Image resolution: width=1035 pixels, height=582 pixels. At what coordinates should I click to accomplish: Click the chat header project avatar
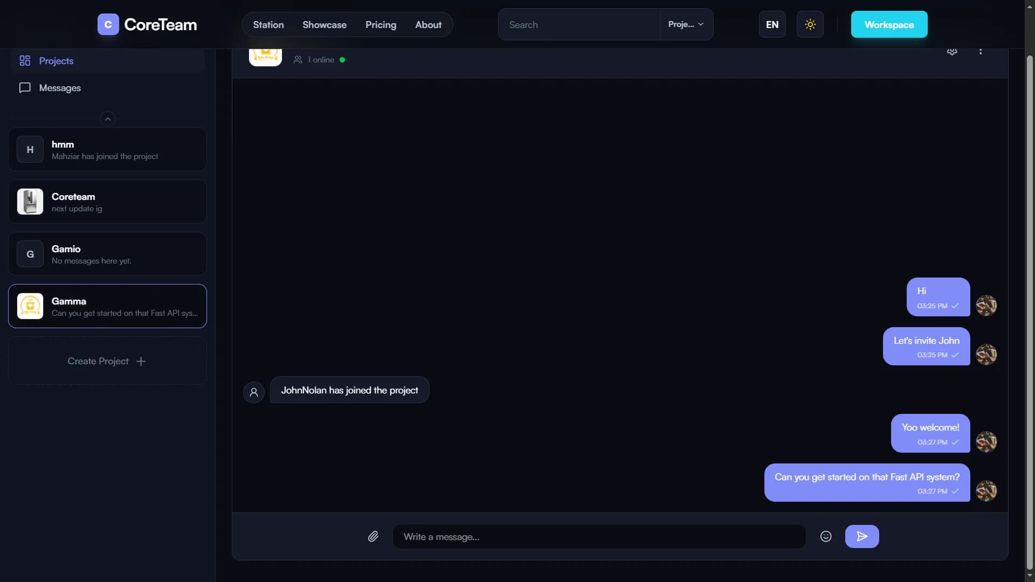pyautogui.click(x=265, y=57)
